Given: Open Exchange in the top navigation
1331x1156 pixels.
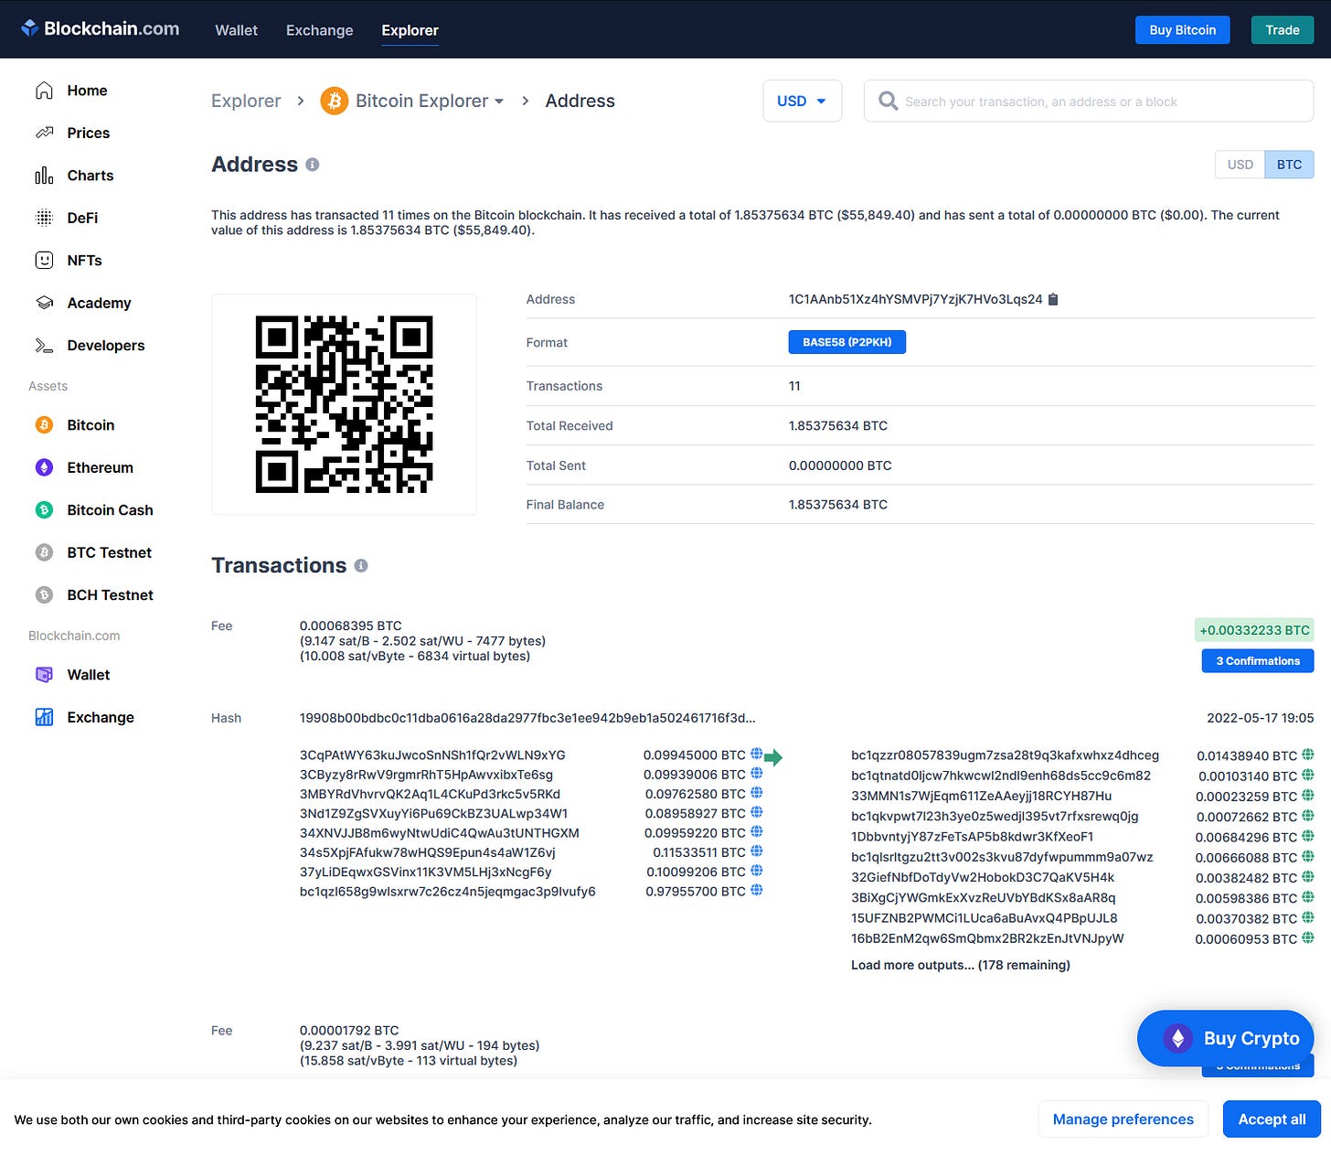Looking at the screenshot, I should click(319, 30).
